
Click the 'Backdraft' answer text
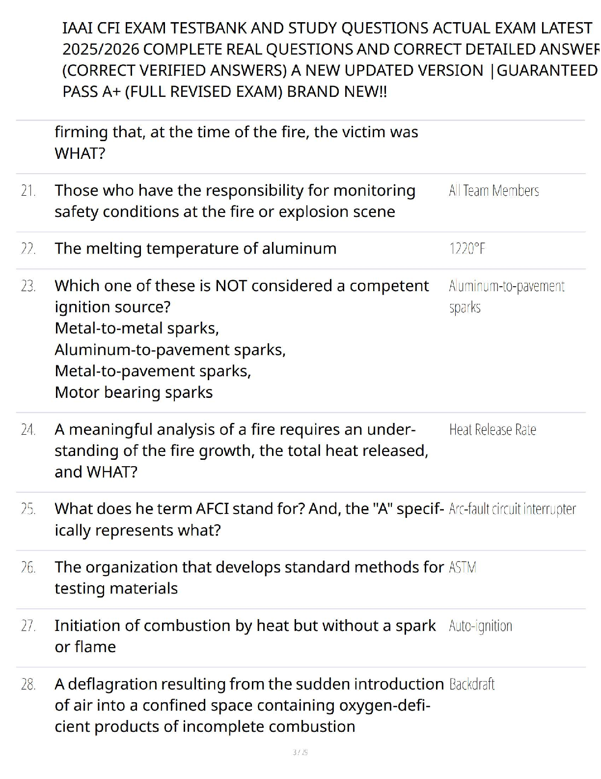tap(472, 685)
